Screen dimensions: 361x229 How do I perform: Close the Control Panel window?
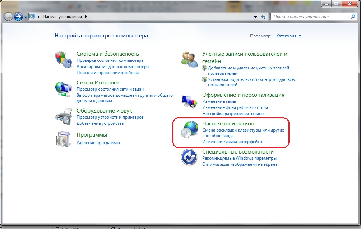350,4
